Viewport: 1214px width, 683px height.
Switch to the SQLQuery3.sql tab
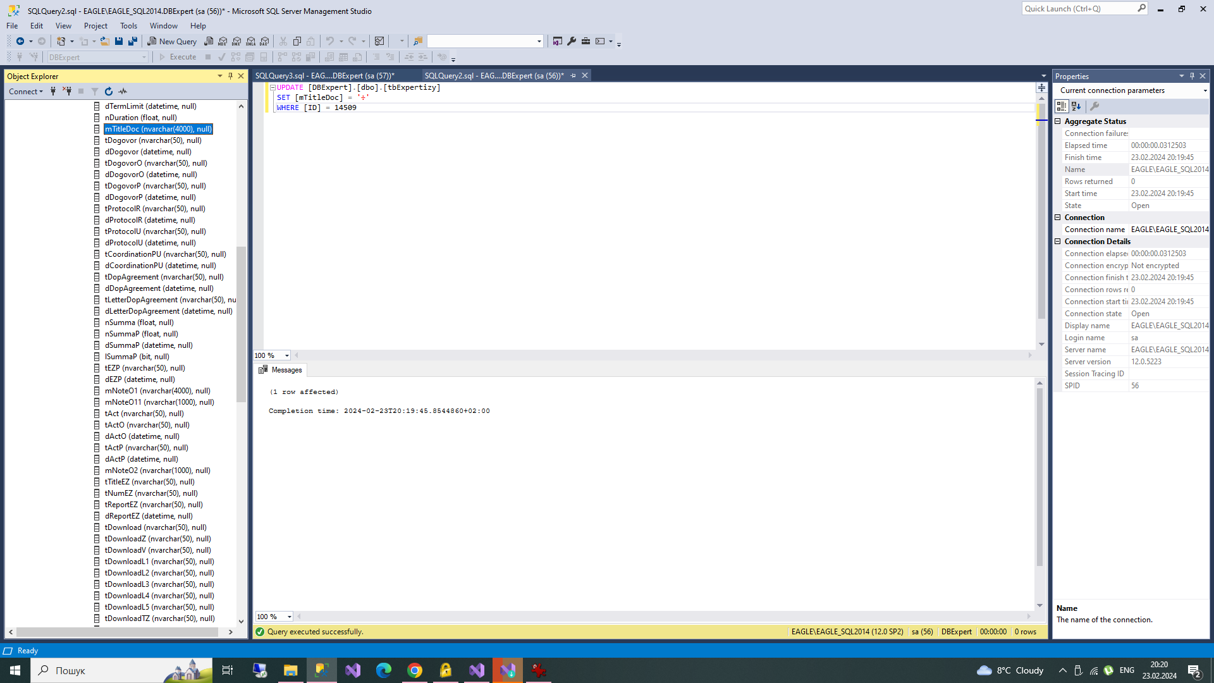tap(324, 75)
